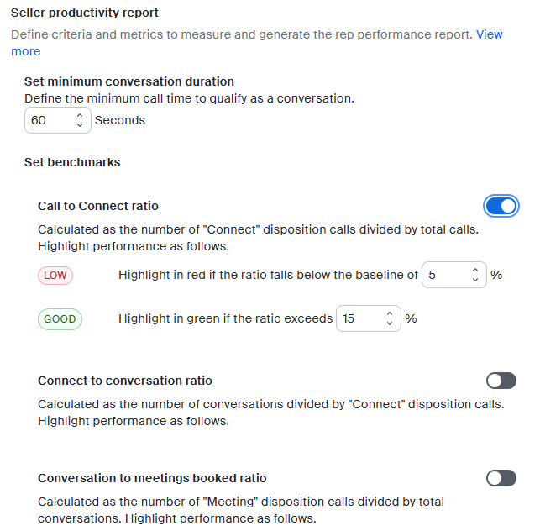Click the green GOOD badge
The image size is (540, 531).
click(60, 318)
